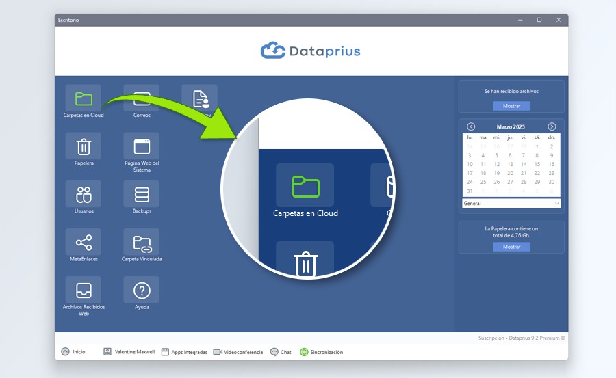
Task: Open the Papelera trash icon
Action: pos(84,146)
